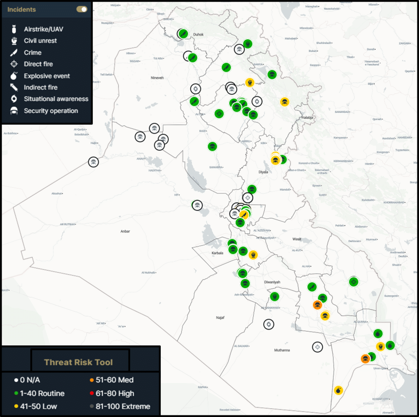
Task: Click the Indirect fire rocket legend icon
Action: tap(14, 87)
